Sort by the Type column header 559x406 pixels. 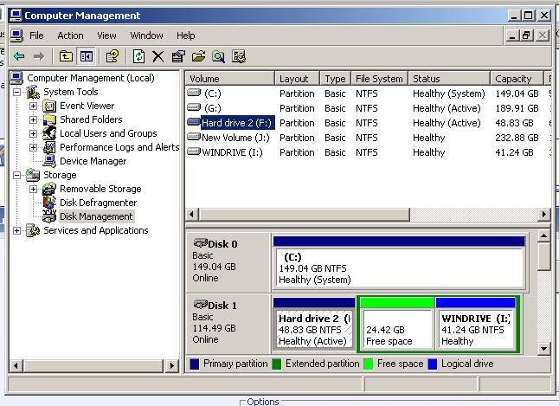336,79
